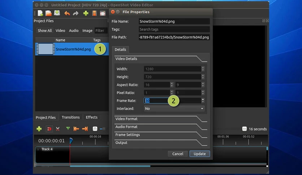Select the Razor scissors tool
The height and width of the screenshot is (175, 302).
tap(57, 129)
